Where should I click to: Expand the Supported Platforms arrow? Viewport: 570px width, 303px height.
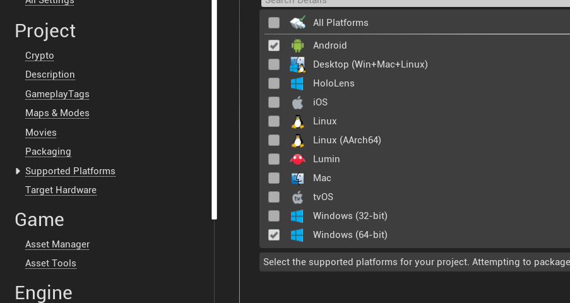tap(18, 171)
